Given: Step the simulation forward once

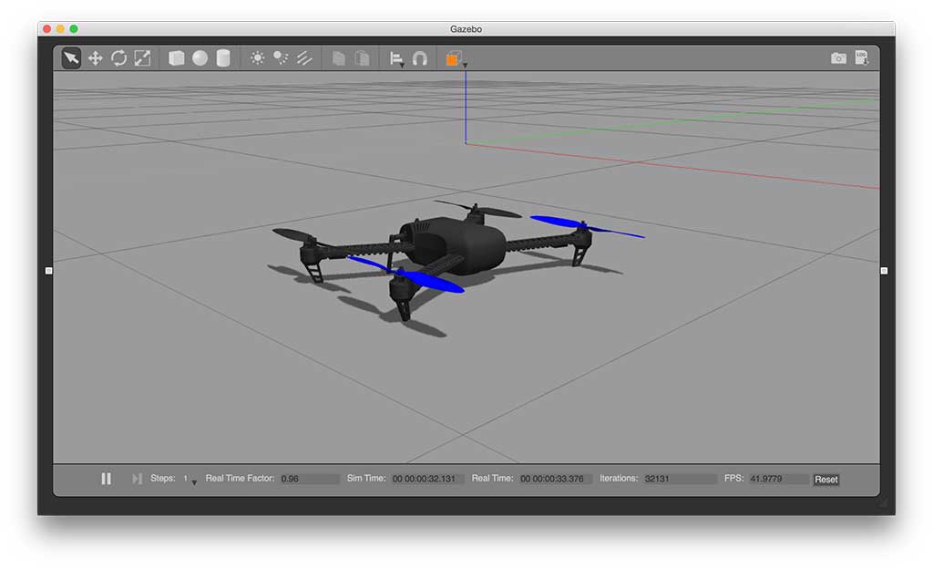Looking at the screenshot, I should [137, 479].
